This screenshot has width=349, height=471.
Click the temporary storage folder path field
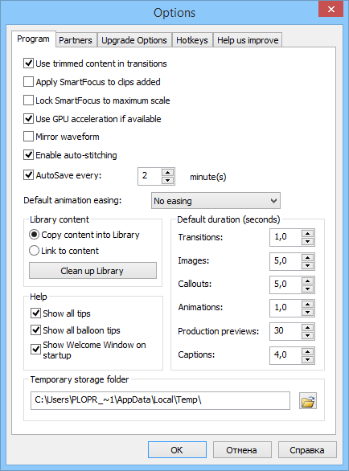(x=160, y=400)
